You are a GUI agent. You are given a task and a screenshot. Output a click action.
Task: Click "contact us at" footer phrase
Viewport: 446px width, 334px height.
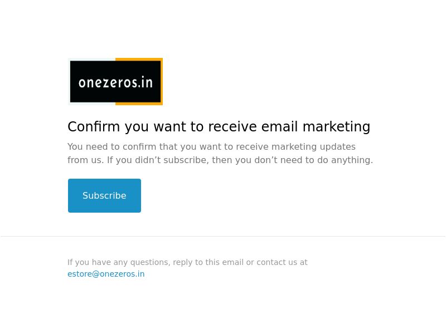pyautogui.click(x=282, y=262)
